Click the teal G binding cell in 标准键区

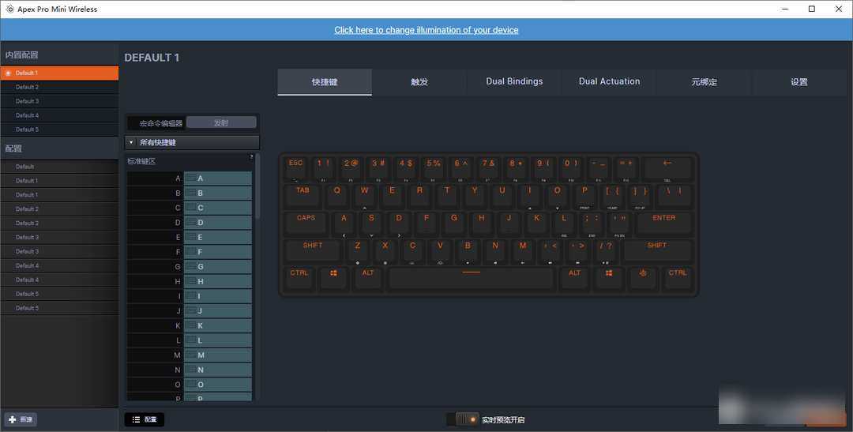pyautogui.click(x=218, y=267)
